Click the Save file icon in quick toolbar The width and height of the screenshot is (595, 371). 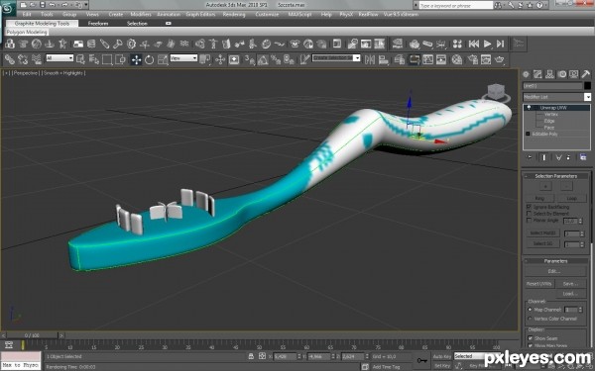[x=43, y=5]
